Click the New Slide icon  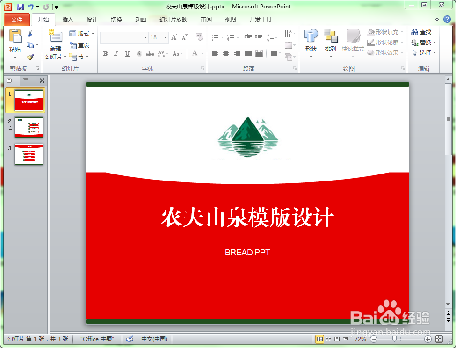[56, 36]
